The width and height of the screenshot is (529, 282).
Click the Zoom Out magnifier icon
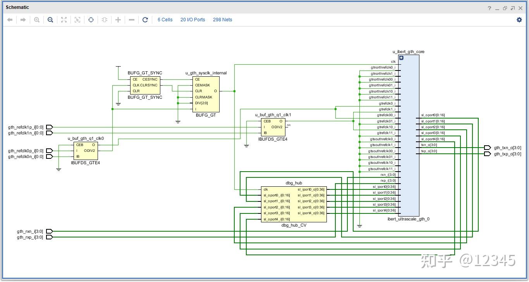click(50, 20)
